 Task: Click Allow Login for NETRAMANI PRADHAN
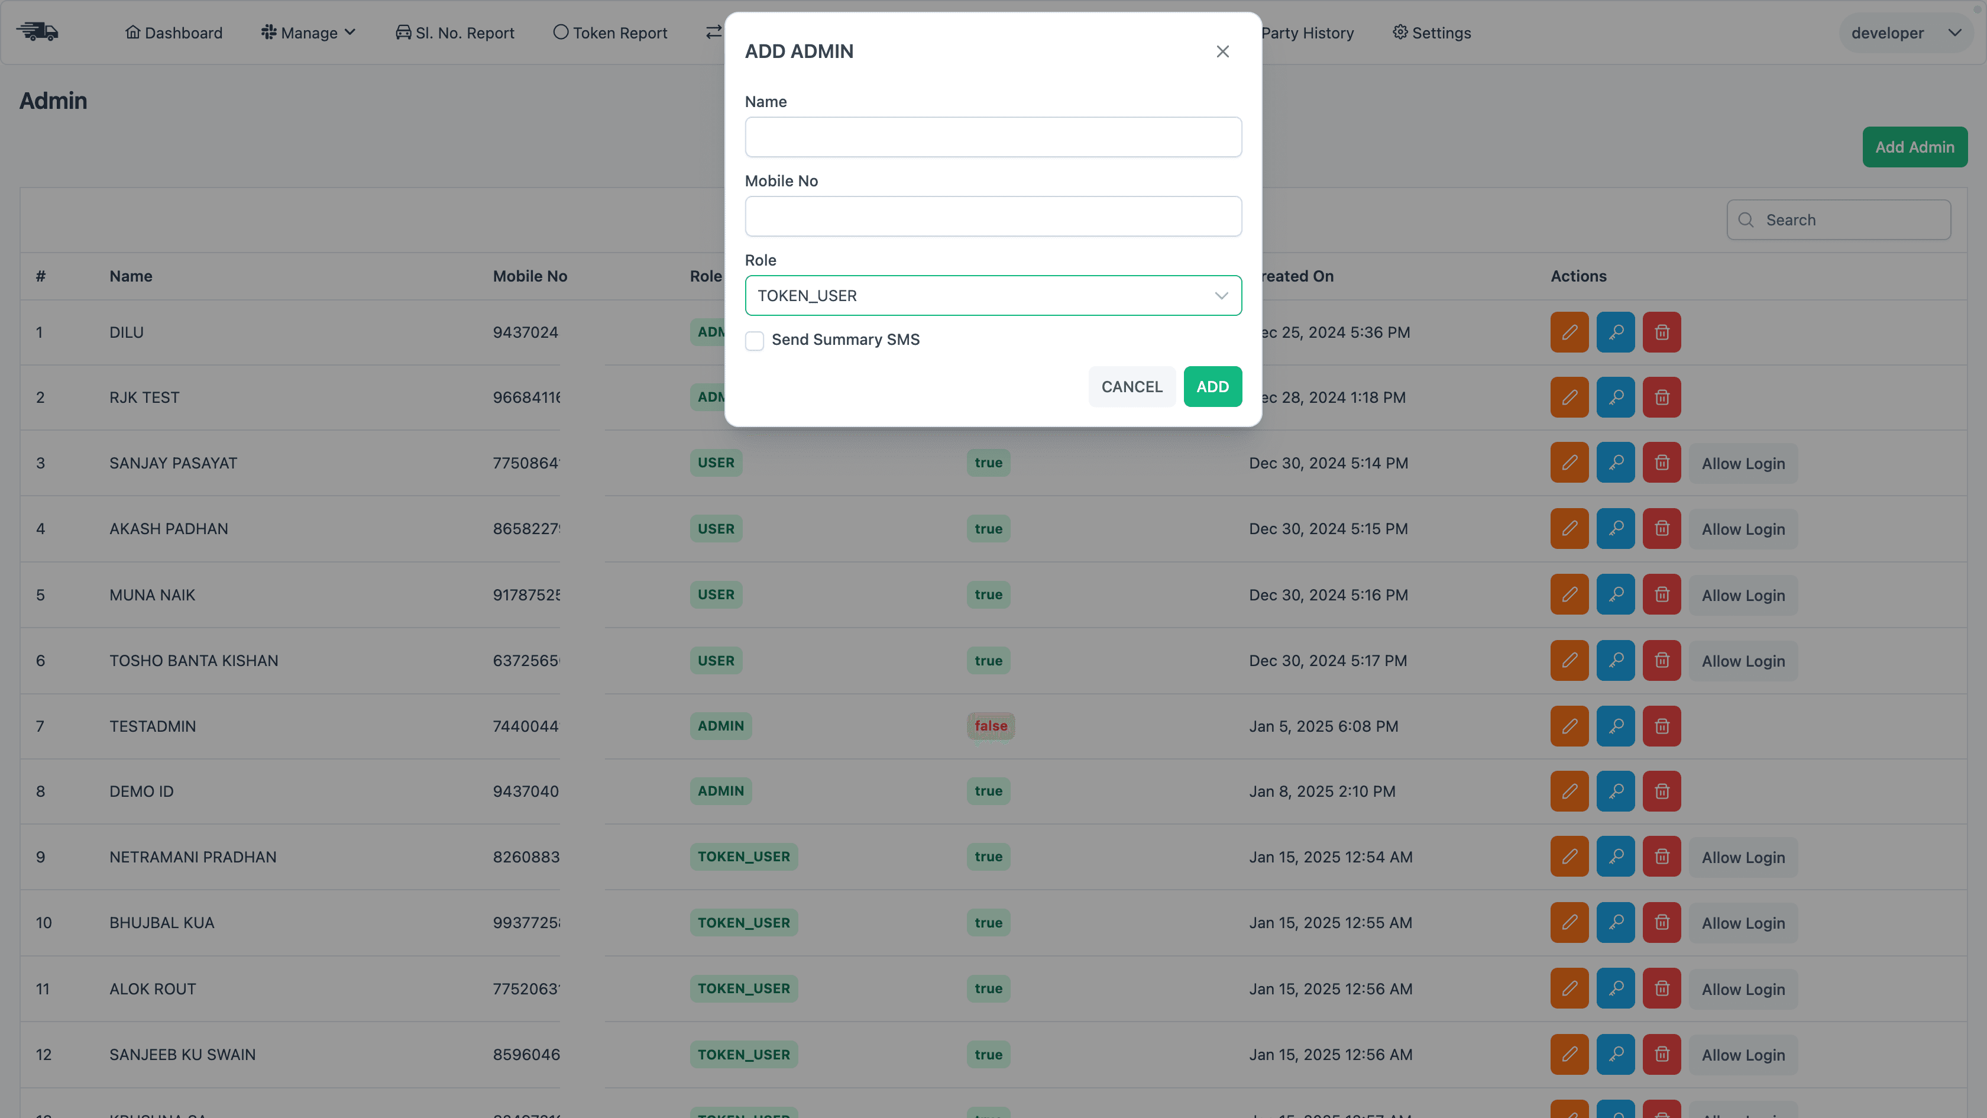point(1743,857)
